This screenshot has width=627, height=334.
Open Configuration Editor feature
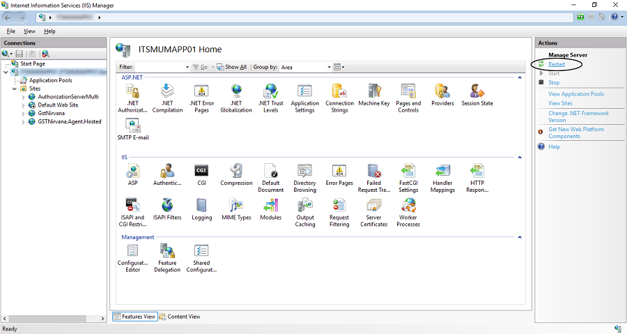point(133,258)
